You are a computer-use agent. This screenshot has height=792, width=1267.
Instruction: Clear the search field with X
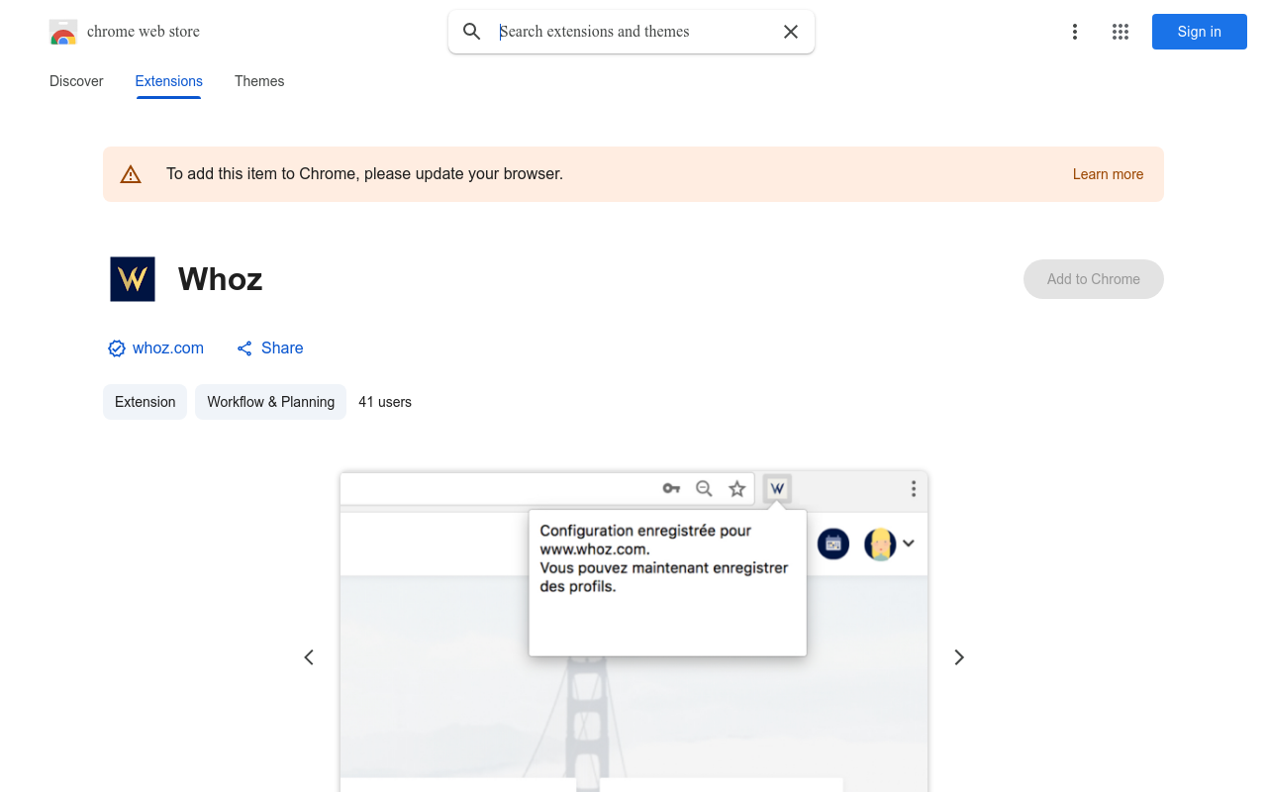pos(791,32)
